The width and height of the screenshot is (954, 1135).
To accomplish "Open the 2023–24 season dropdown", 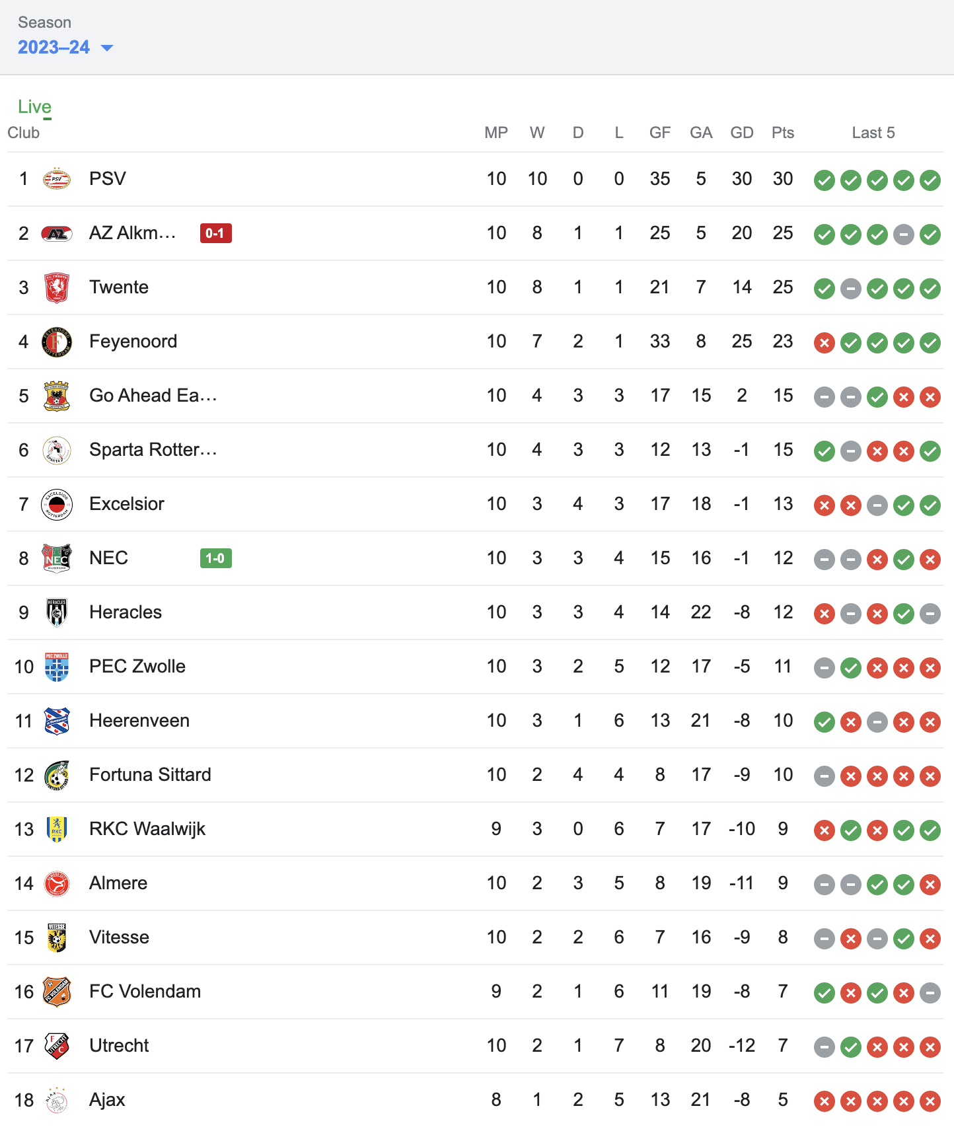I will point(65,48).
